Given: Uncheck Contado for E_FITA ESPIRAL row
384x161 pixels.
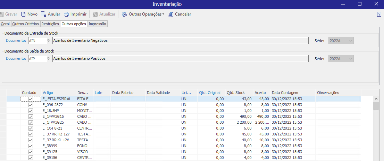Looking at the screenshot, I should point(31,99).
